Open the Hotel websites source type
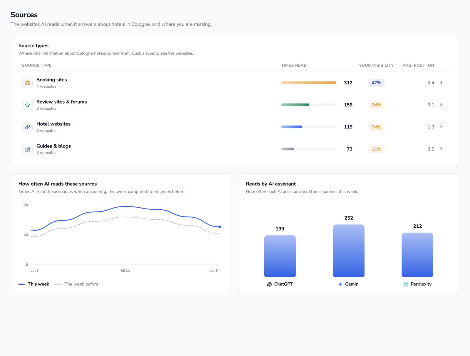Viewport: 470px width, 356px height. [x=235, y=127]
